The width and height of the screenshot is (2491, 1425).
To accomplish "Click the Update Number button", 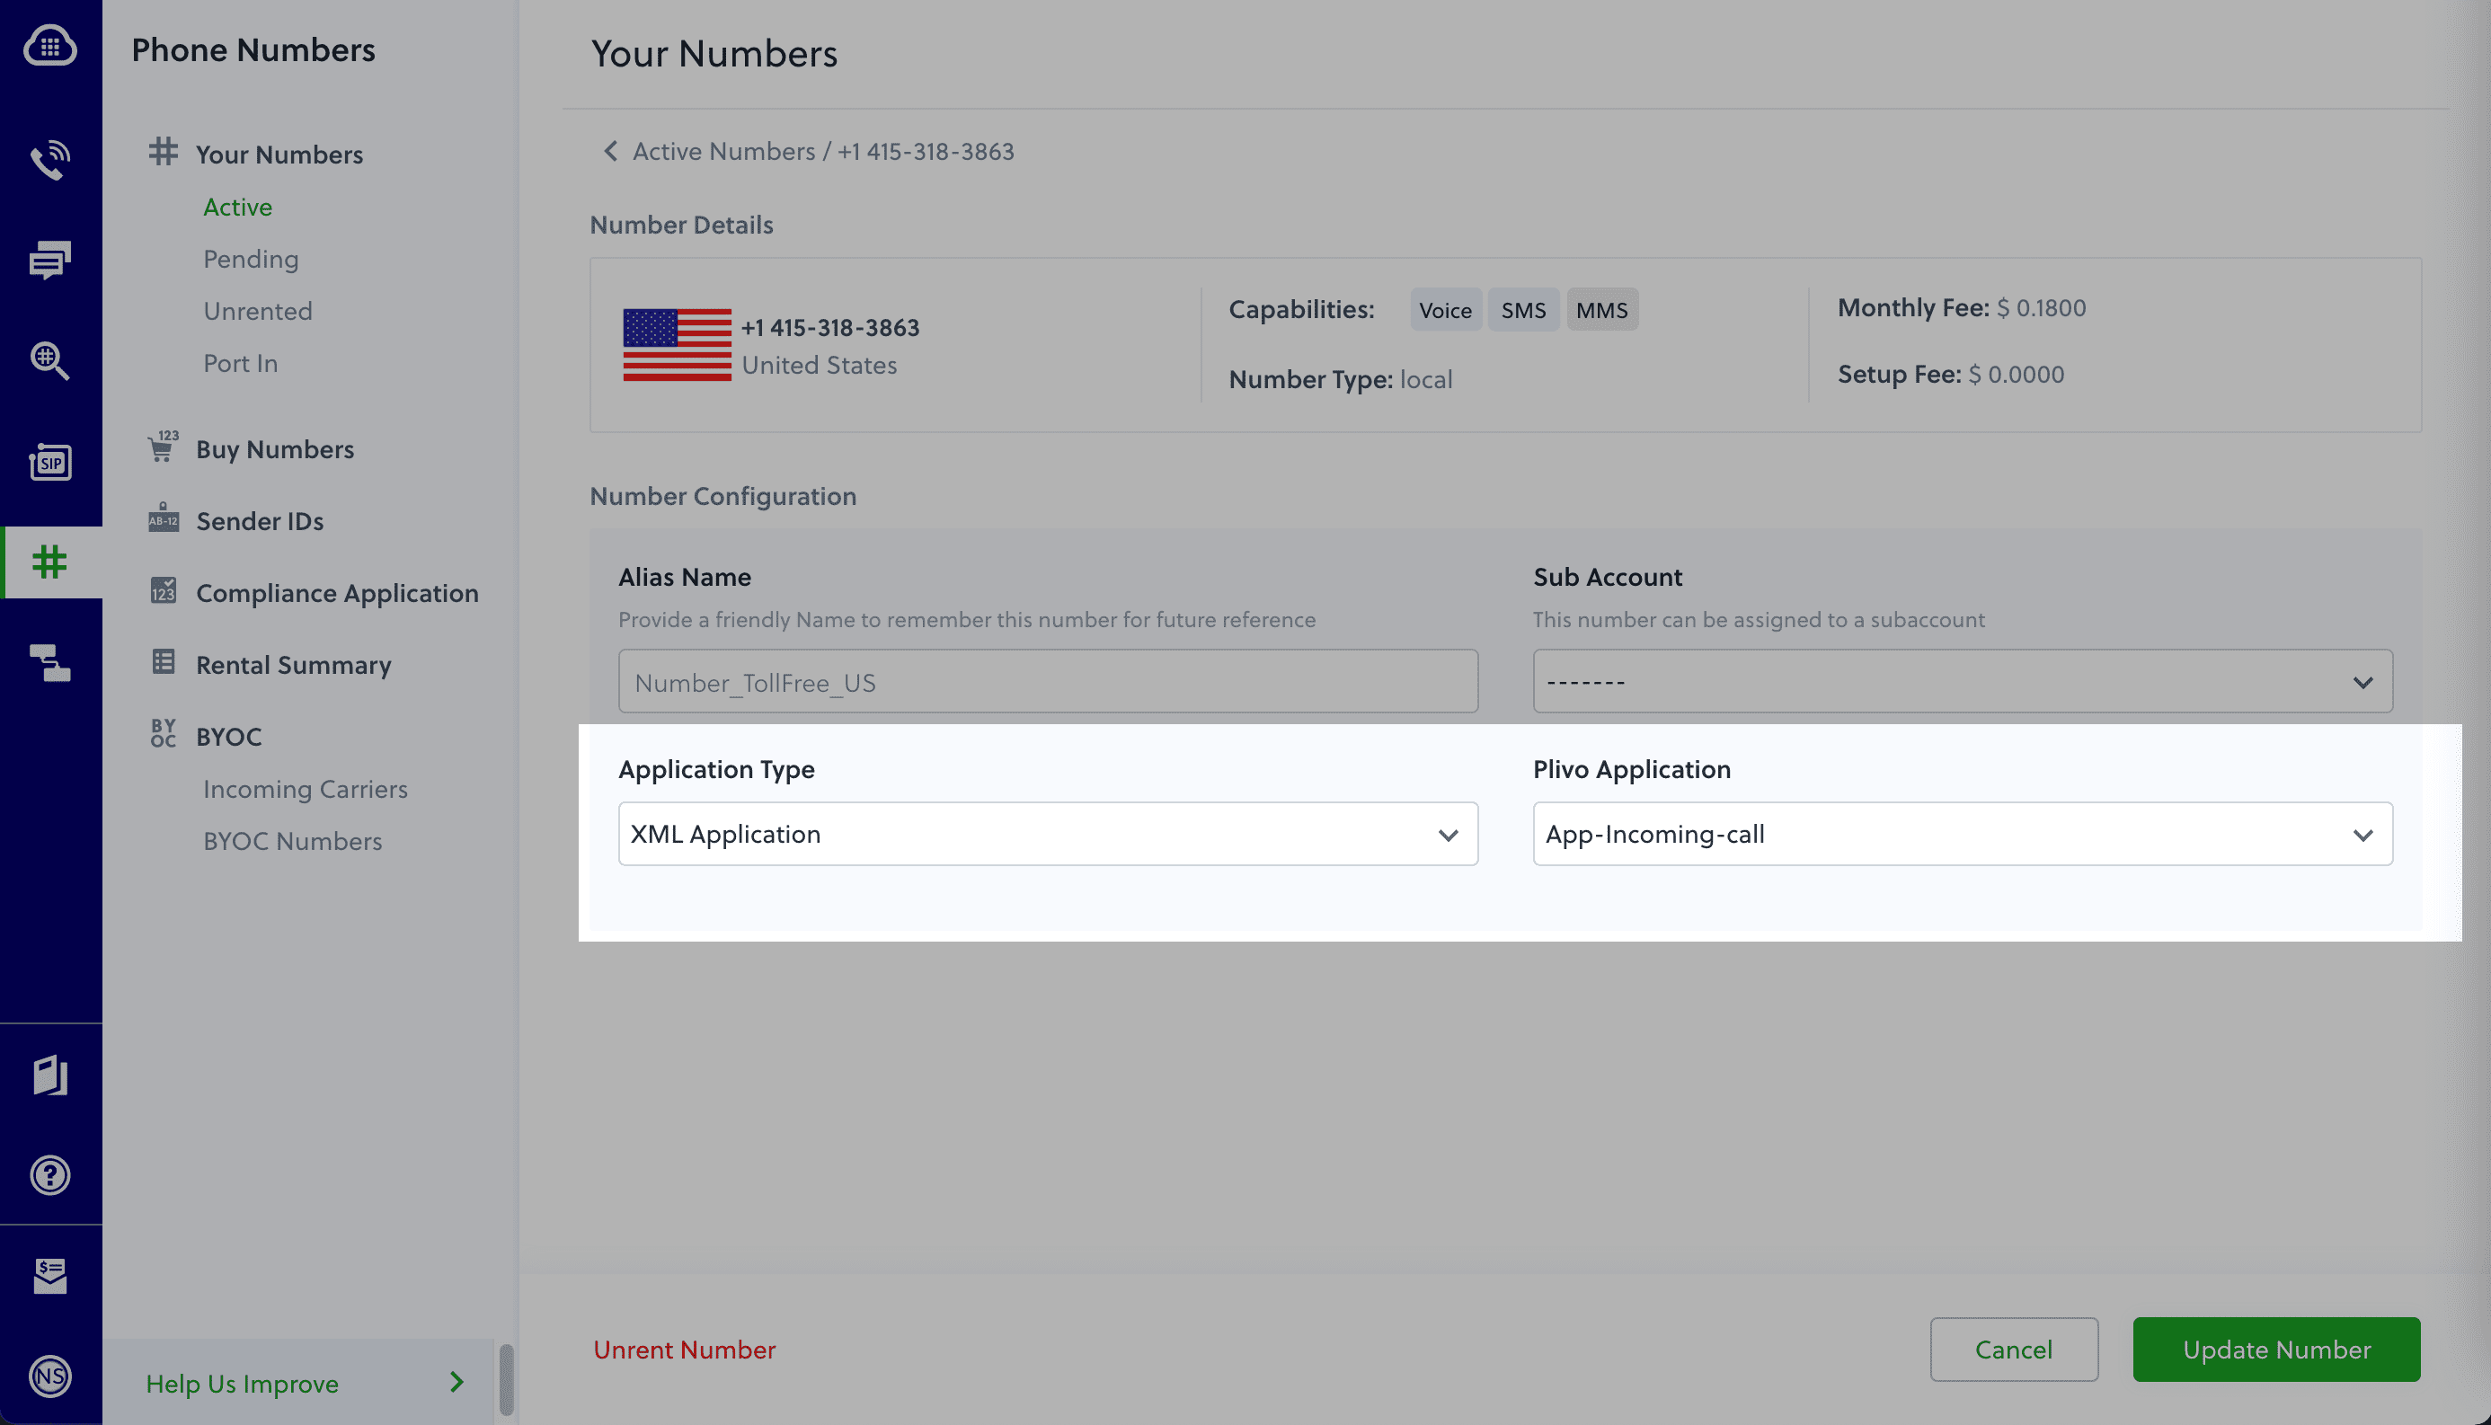I will (x=2275, y=1350).
